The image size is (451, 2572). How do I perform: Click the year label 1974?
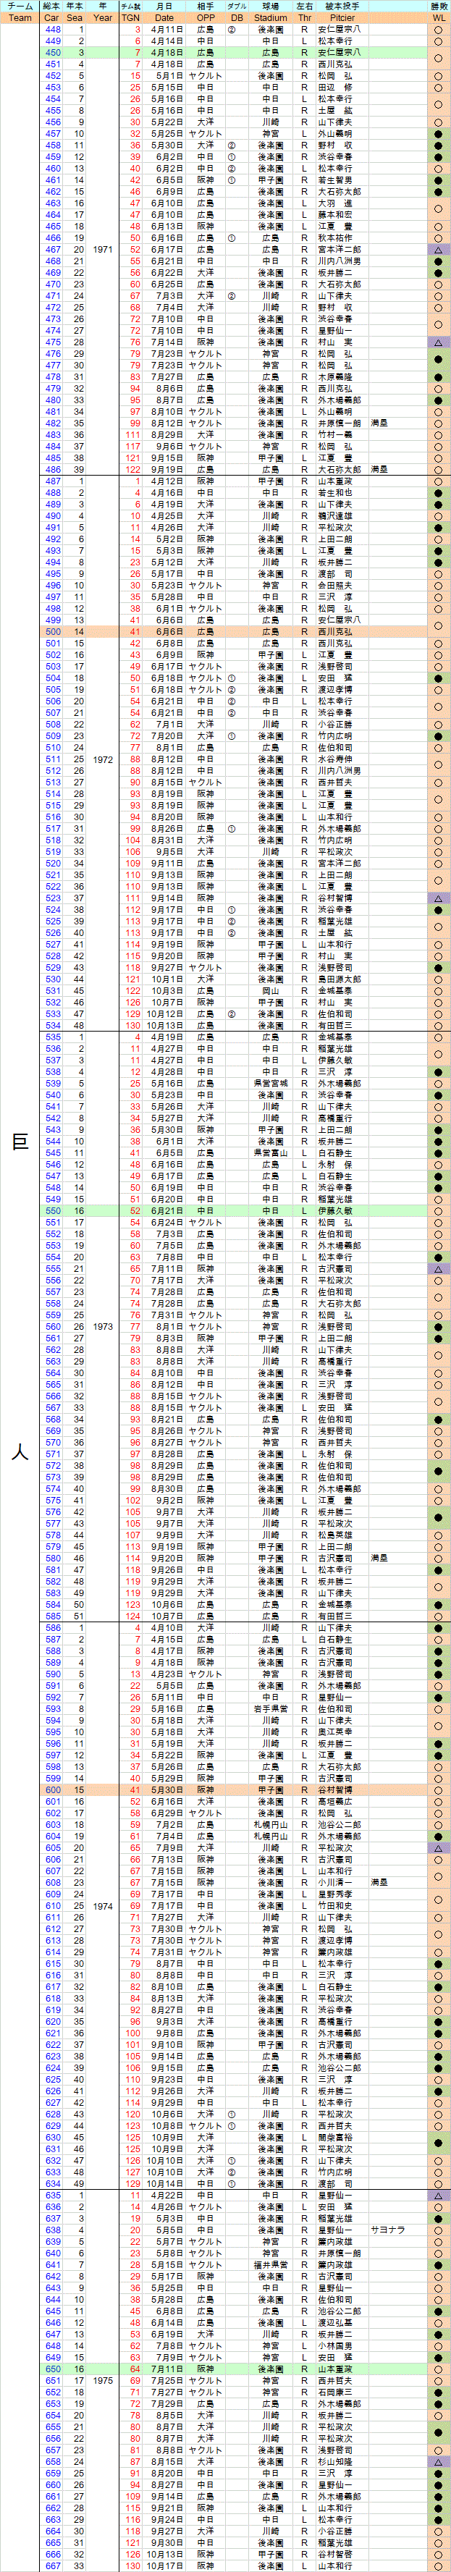tap(103, 1905)
